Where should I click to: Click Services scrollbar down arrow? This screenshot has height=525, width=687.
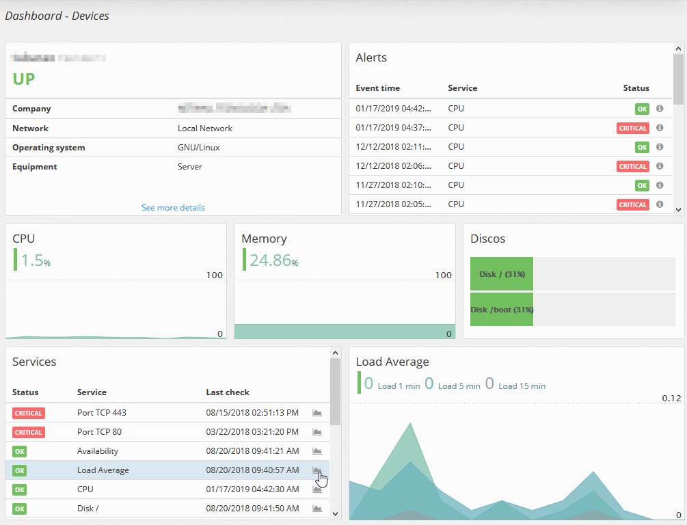point(335,513)
